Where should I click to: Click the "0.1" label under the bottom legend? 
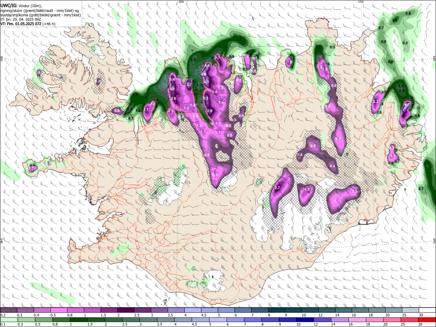click(x=2, y=324)
